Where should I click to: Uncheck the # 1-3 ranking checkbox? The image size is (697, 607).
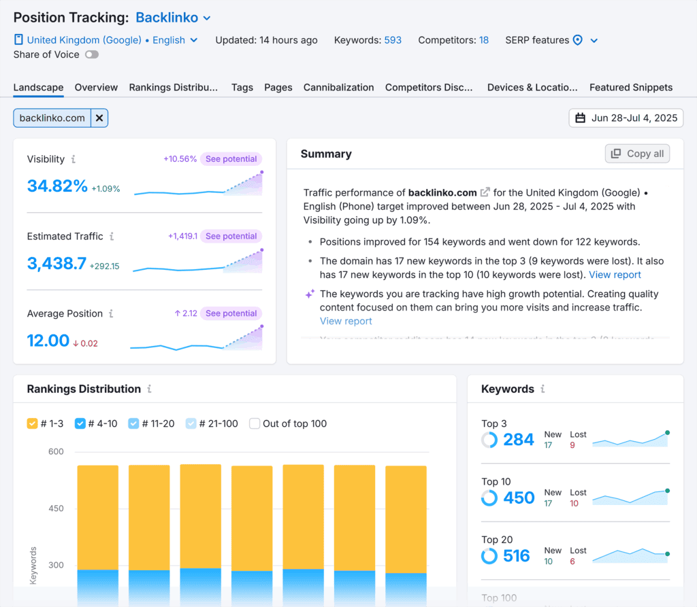[x=31, y=423]
